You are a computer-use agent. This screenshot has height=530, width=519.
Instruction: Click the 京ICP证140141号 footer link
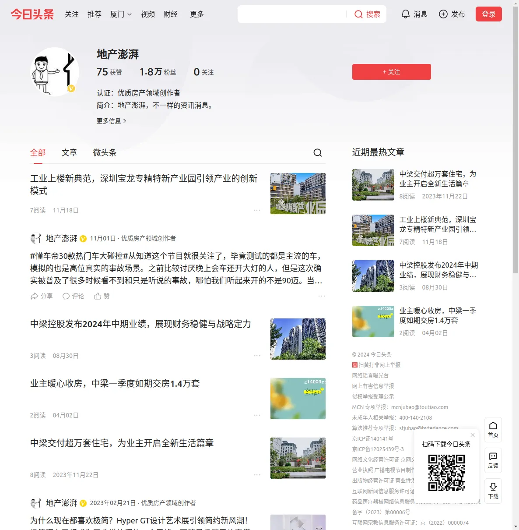(373, 438)
